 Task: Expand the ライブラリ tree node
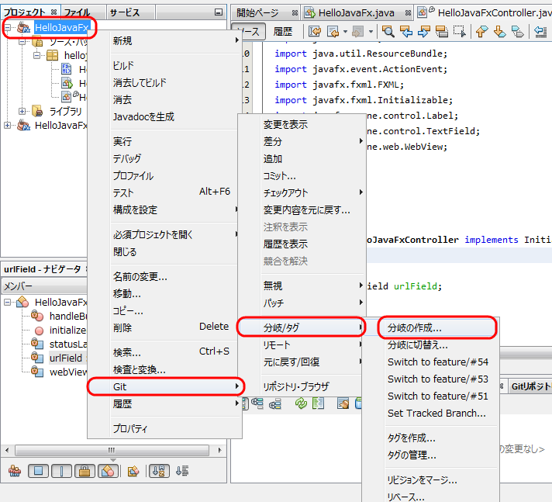click(22, 111)
